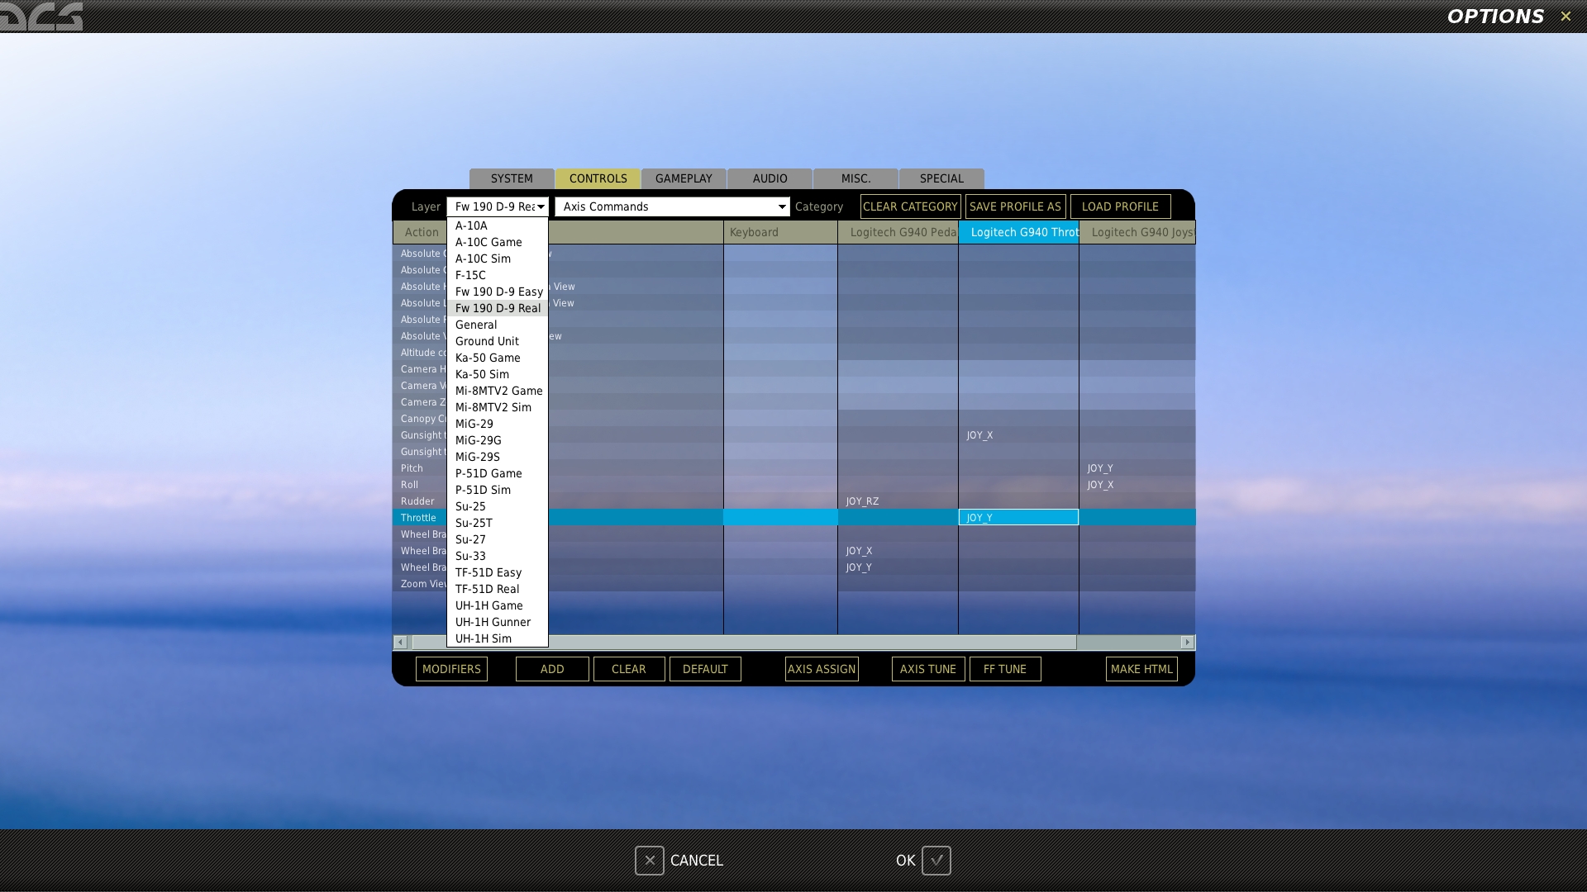The width and height of the screenshot is (1587, 892).
Task: Close the Options window with X icon
Action: click(x=1566, y=16)
